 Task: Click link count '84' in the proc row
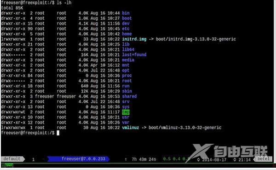pos(30,76)
